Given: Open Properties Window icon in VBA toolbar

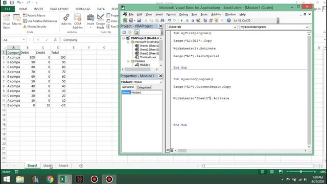Looking at the screenshot, I should point(211,20).
